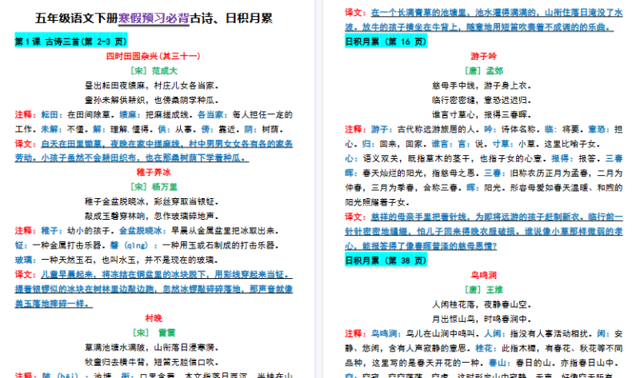This screenshot has width=640, height=378.
Task: Select the highlighted heading 日积月累 (第 16 页)
Action: (386, 42)
